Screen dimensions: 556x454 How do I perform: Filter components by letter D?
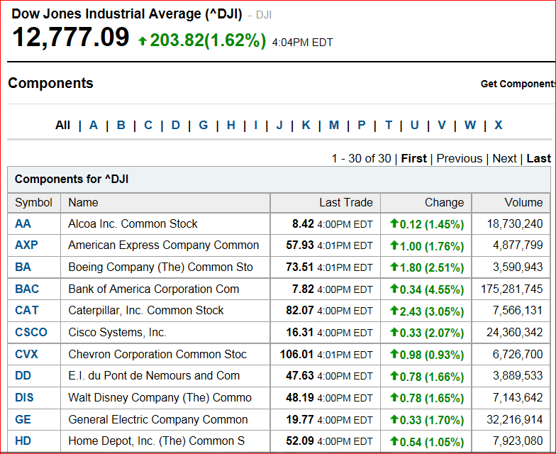click(176, 125)
